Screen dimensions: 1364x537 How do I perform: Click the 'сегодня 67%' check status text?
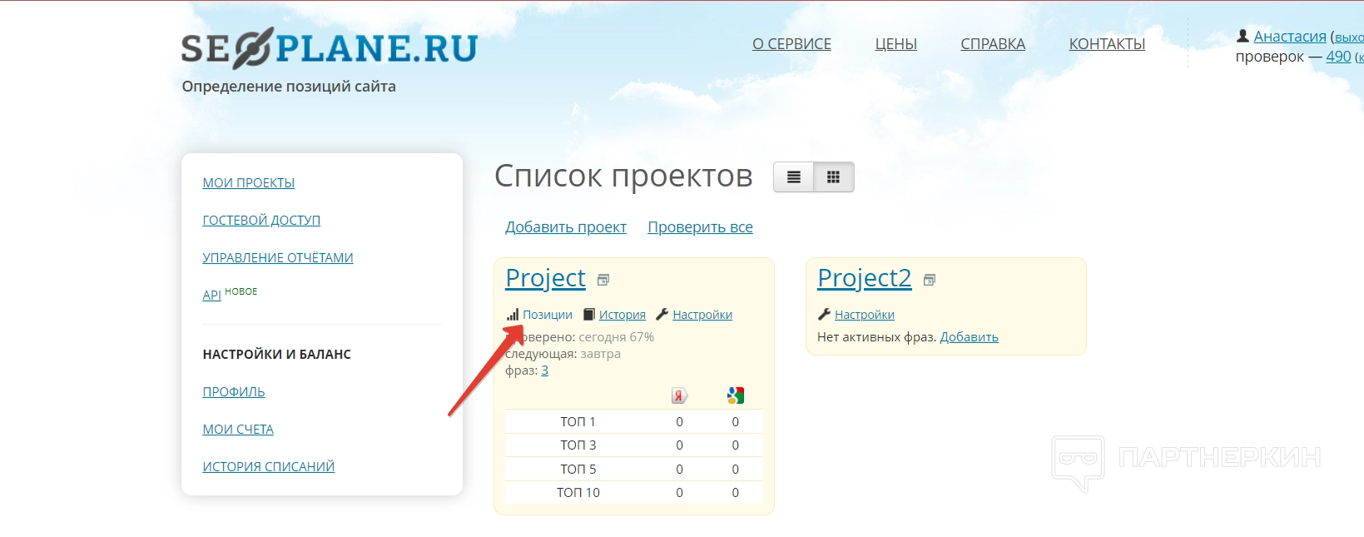click(617, 337)
